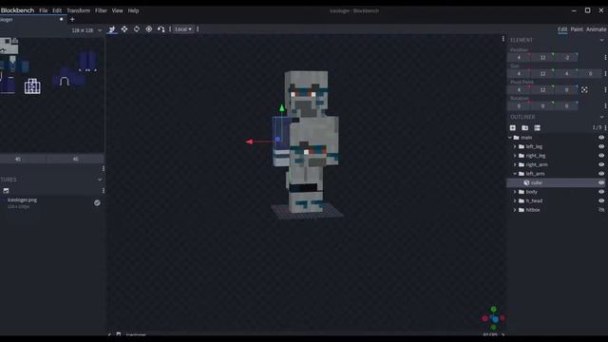Viewport: 608px width, 342px height.
Task: Open Textures panel toolbar options menu
Action: pos(104,190)
